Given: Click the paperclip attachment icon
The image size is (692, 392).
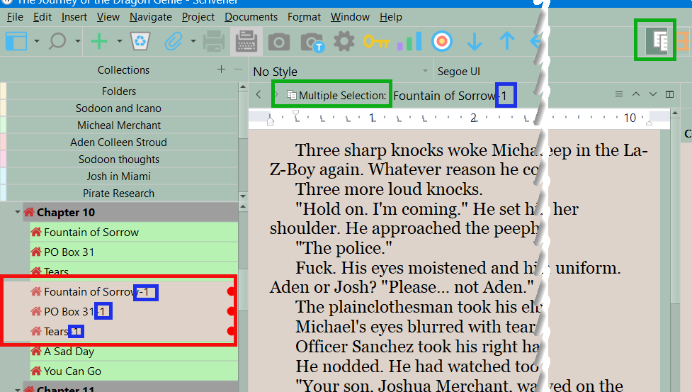Looking at the screenshot, I should [173, 42].
